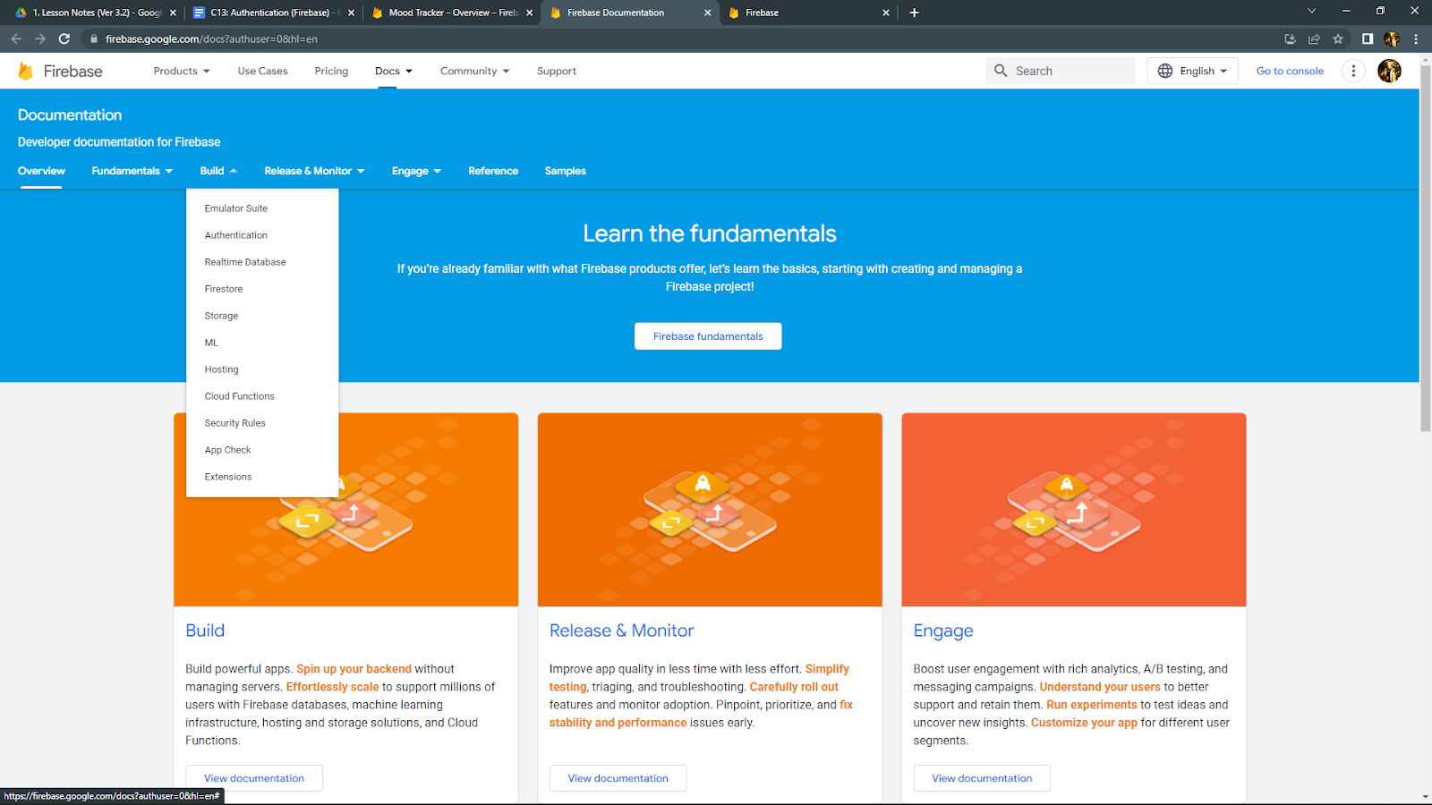Expand the Release & Monitor dropdown
The image size is (1432, 805).
tap(314, 171)
